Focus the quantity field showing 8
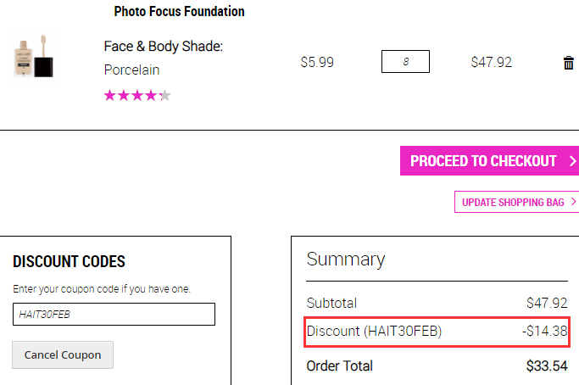Image resolution: width=579 pixels, height=385 pixels. coord(405,61)
